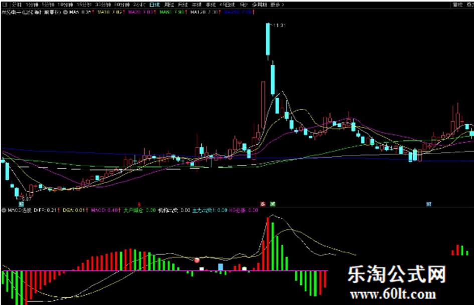The width and height of the screenshot is (474, 305).
Task: Select the 45日线 period tab
Action: (227, 5)
